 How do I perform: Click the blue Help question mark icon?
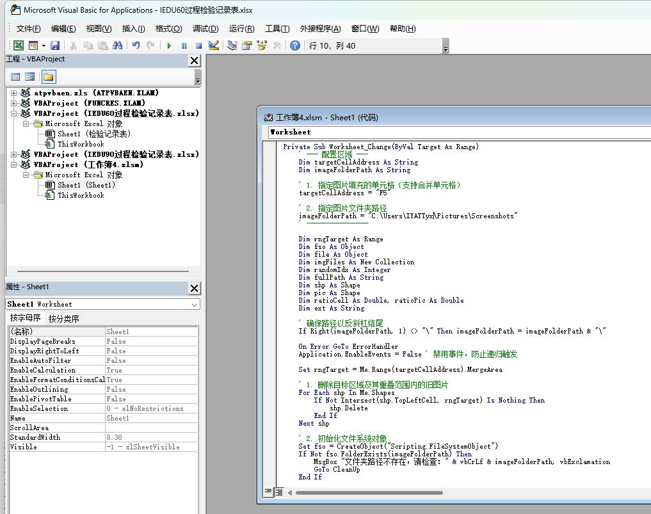pyautogui.click(x=294, y=45)
